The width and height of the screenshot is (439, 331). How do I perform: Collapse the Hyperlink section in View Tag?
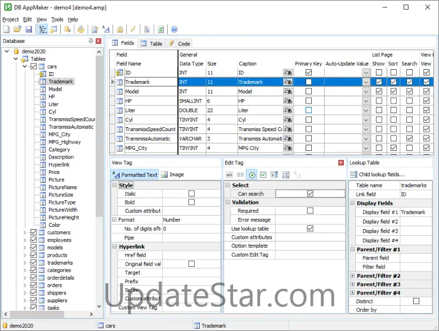point(114,247)
